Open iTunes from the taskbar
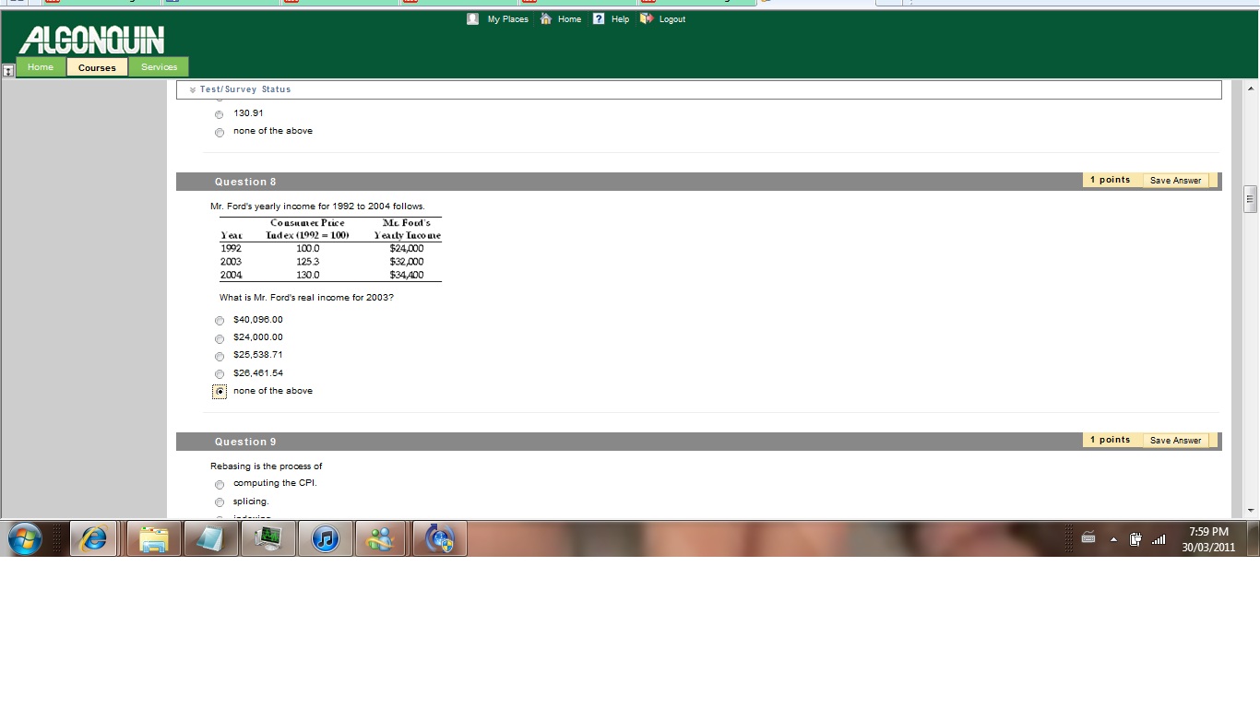This screenshot has width=1260, height=708. click(x=325, y=539)
